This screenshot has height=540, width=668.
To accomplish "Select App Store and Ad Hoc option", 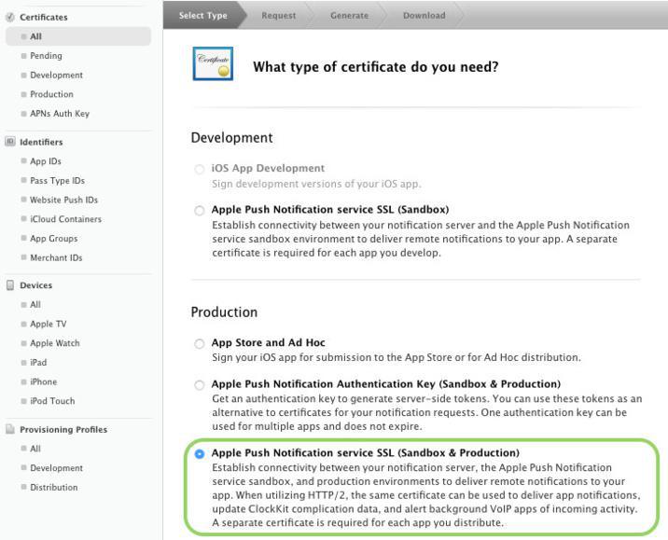I will click(199, 344).
